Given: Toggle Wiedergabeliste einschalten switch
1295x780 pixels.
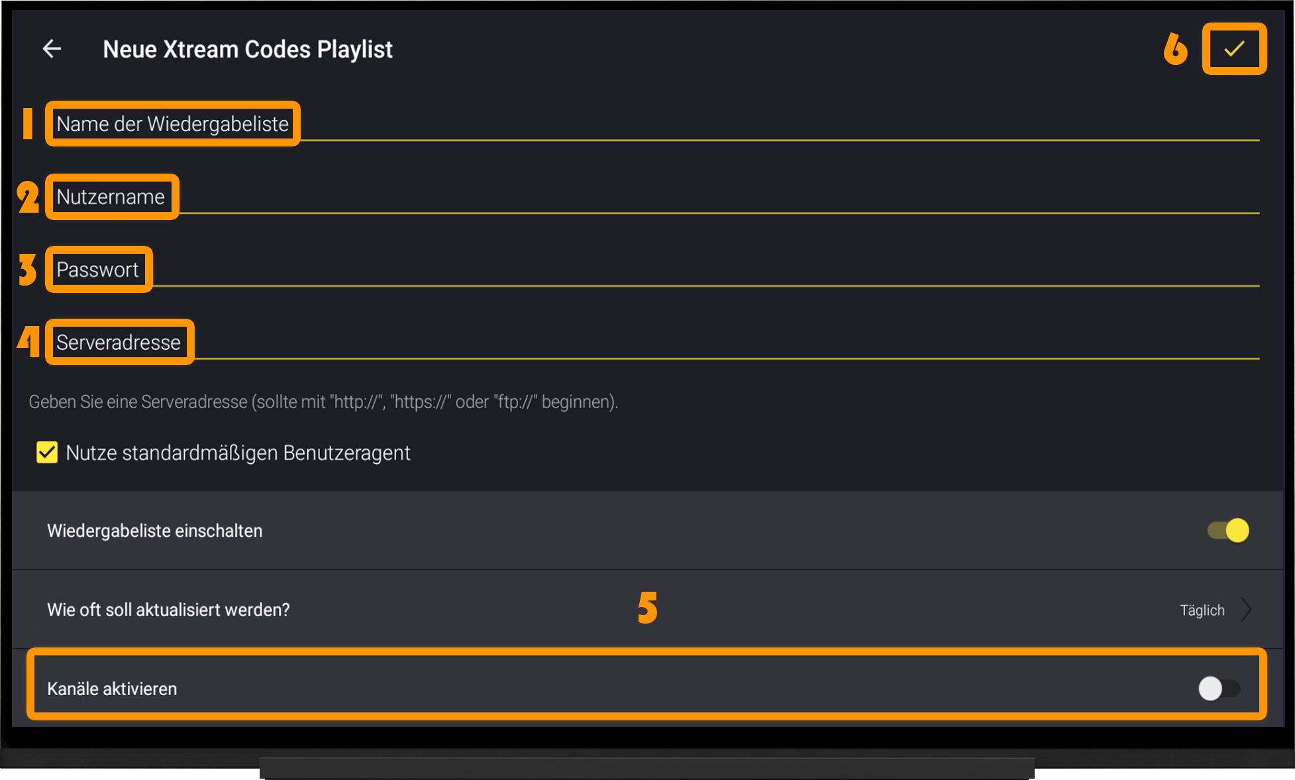Looking at the screenshot, I should [1228, 530].
